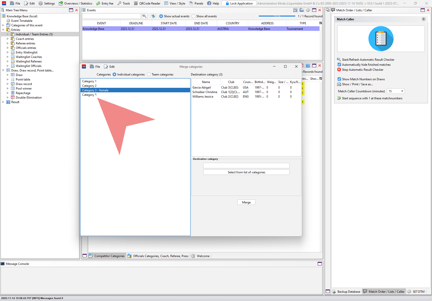Click the Destination category text field
Viewport: 432px width, 301px height.
246,166
